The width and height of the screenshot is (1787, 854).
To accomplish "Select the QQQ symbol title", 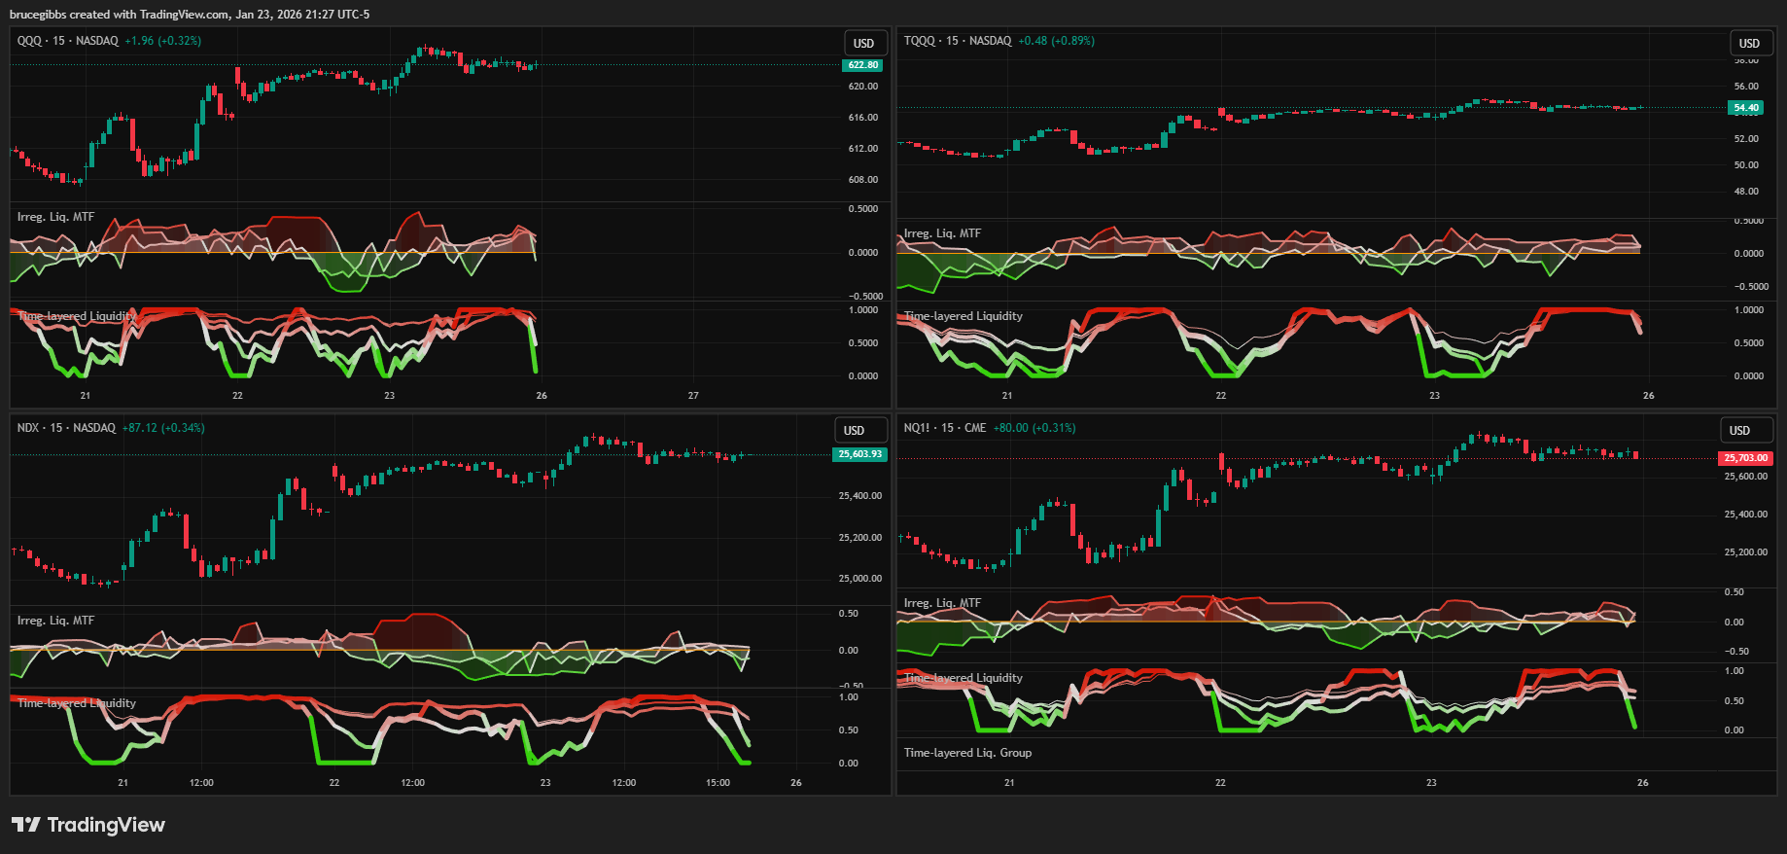I will click(29, 41).
